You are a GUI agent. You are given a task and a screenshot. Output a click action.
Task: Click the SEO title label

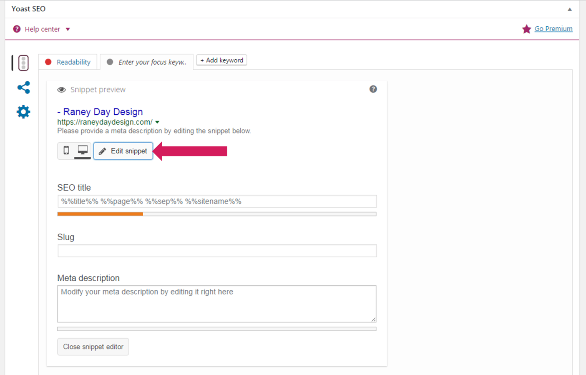point(74,188)
